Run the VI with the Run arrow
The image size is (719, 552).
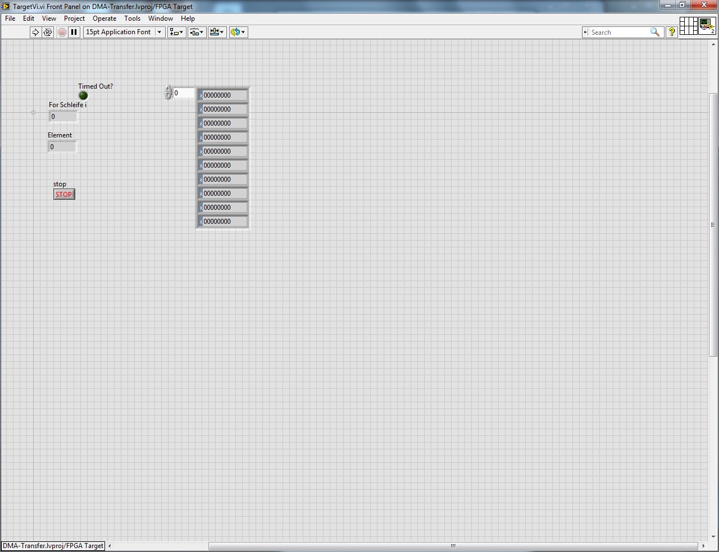(x=35, y=32)
